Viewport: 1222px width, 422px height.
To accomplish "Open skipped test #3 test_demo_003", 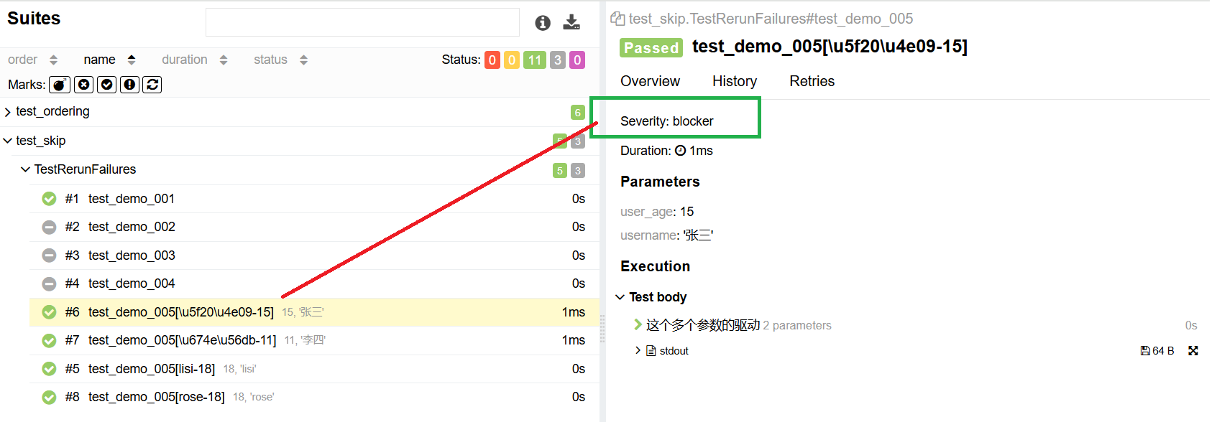I will coord(314,255).
